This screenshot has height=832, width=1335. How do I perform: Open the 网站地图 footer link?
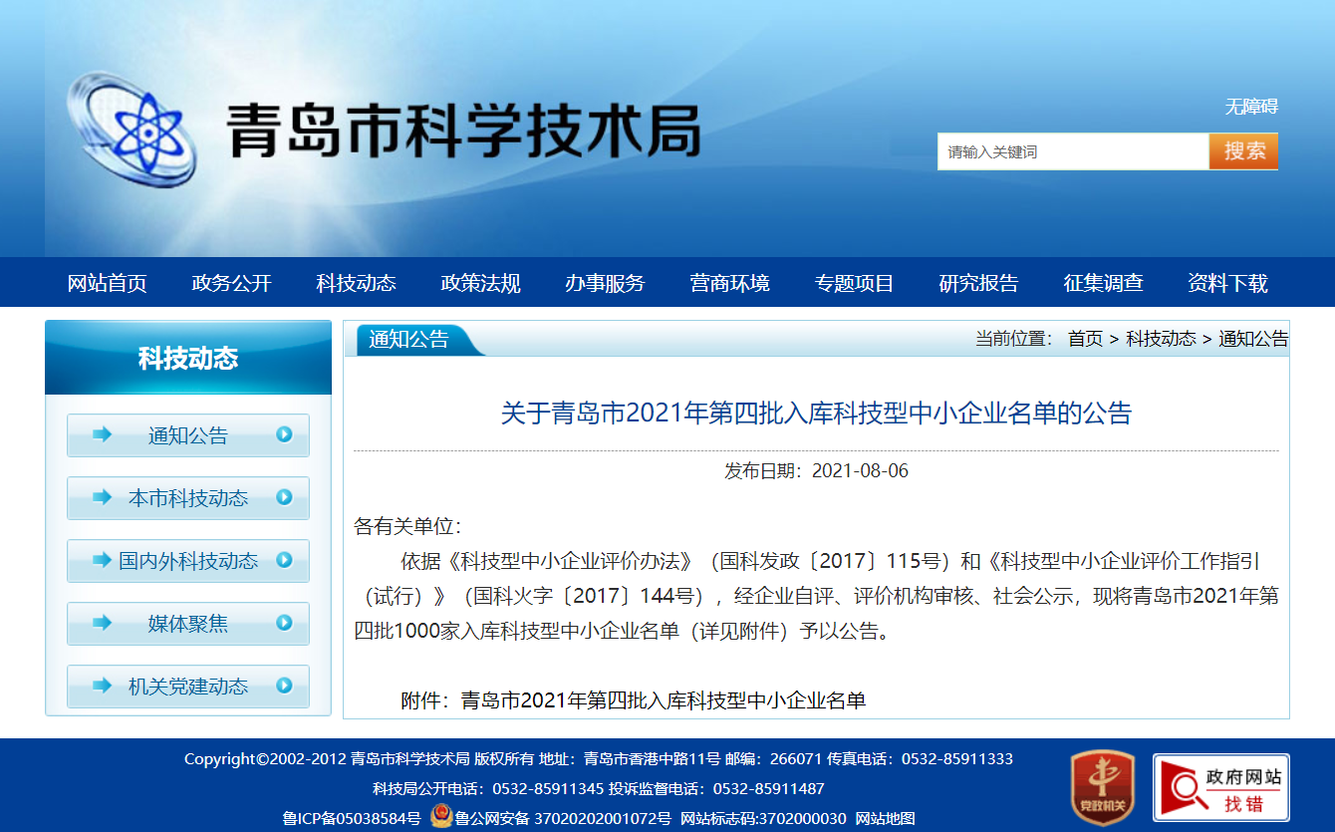point(885,818)
